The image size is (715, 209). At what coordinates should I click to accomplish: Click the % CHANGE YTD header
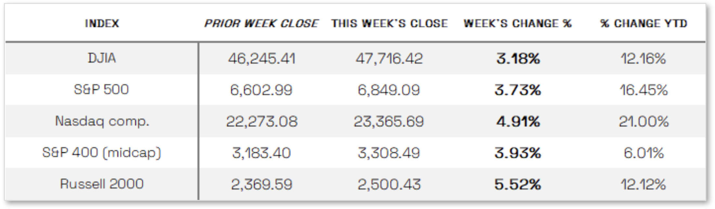click(x=643, y=23)
